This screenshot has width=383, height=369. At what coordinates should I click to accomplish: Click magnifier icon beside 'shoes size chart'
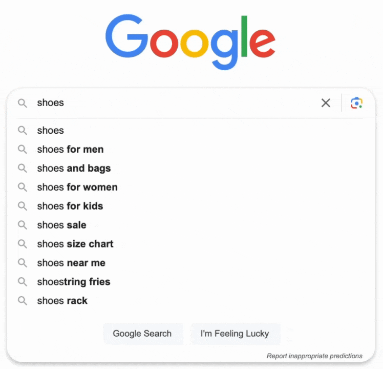(23, 244)
